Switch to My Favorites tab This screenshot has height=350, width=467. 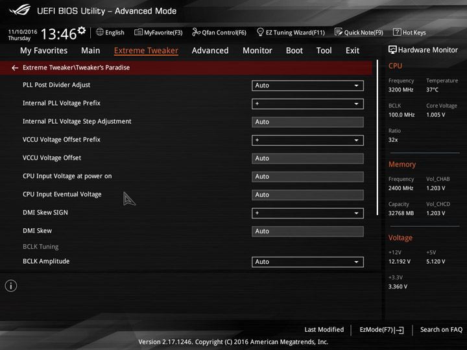pos(44,51)
